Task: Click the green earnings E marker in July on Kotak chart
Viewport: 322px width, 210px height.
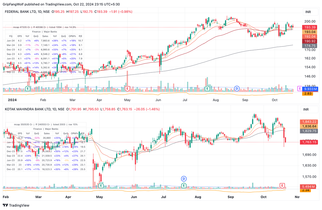Action: pos(184,185)
